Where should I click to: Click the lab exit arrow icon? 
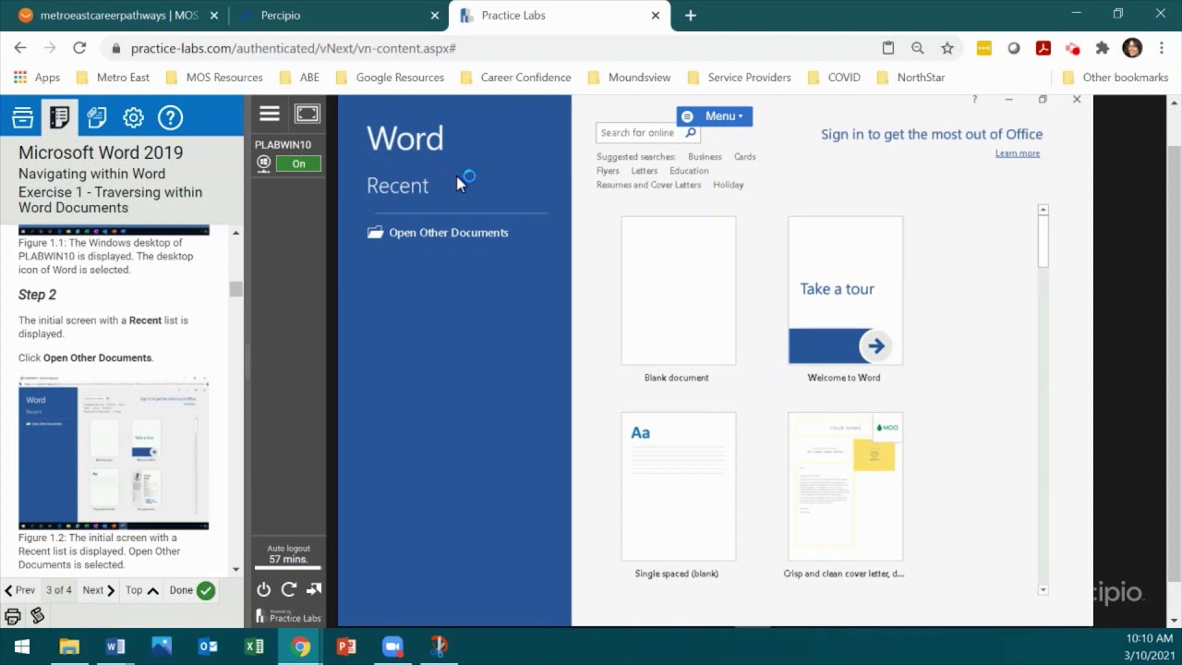coord(314,589)
